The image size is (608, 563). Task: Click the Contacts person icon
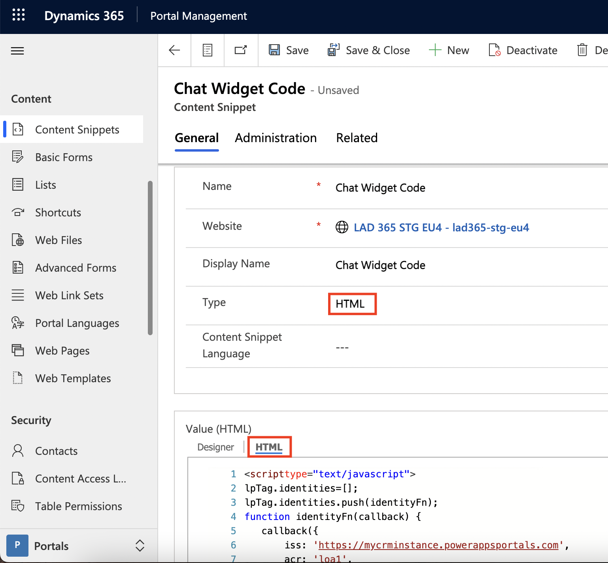[18, 450]
